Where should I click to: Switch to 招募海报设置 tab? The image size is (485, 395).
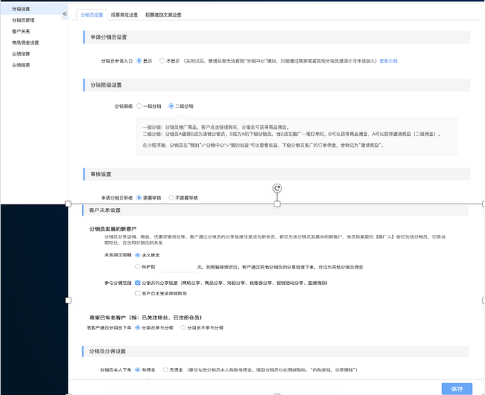(124, 15)
